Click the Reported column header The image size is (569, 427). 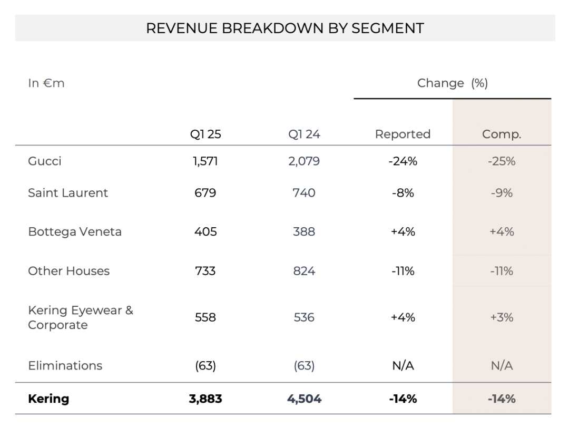(x=403, y=134)
